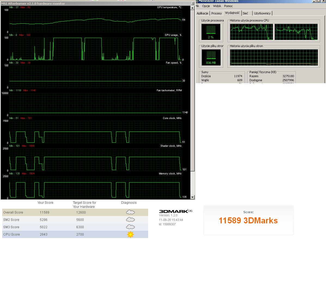The width and height of the screenshot is (326, 291).
Task: Click the sun diagnosis icon for CPU Score
Action: (x=130, y=234)
